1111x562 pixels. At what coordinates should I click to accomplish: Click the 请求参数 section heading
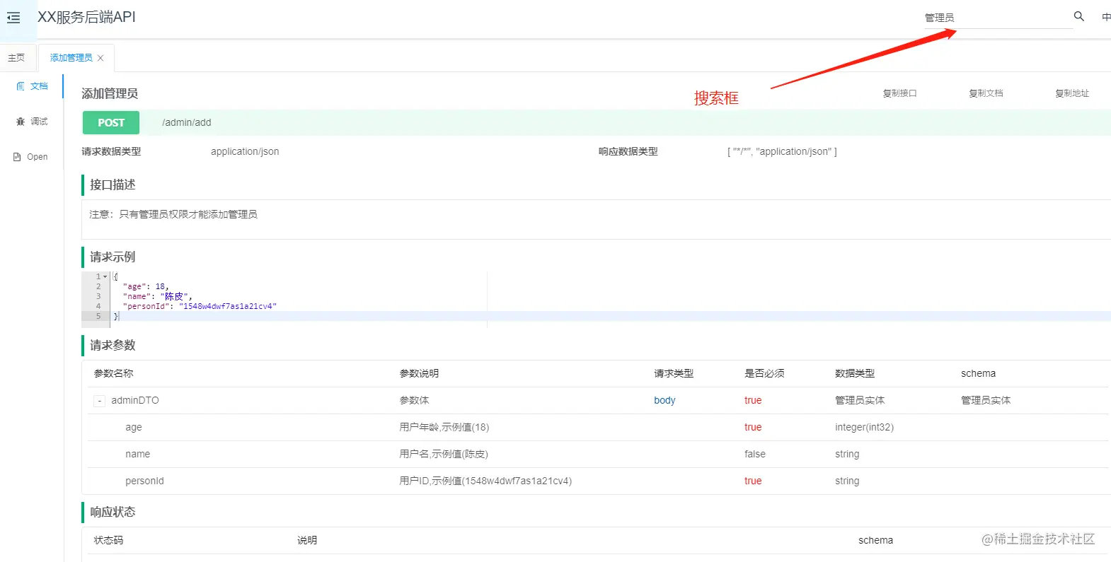(x=113, y=345)
